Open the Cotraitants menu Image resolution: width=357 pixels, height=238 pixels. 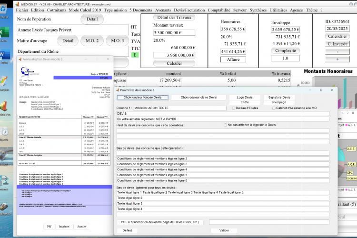click(57, 10)
